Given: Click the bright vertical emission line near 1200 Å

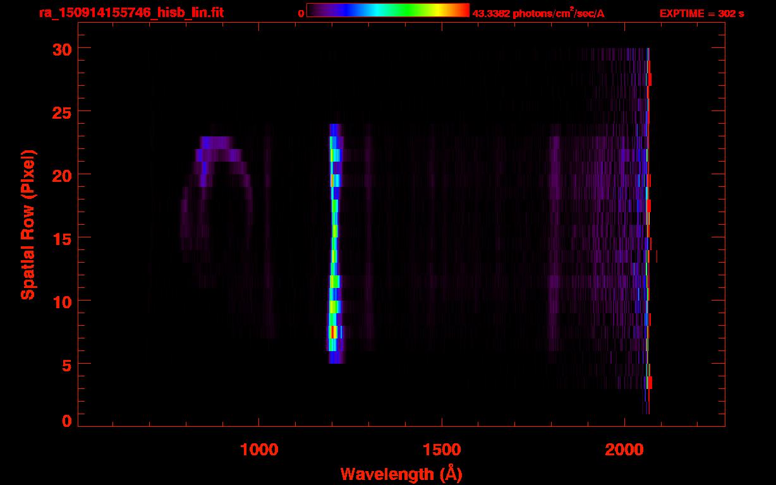Looking at the screenshot, I should [x=334, y=244].
